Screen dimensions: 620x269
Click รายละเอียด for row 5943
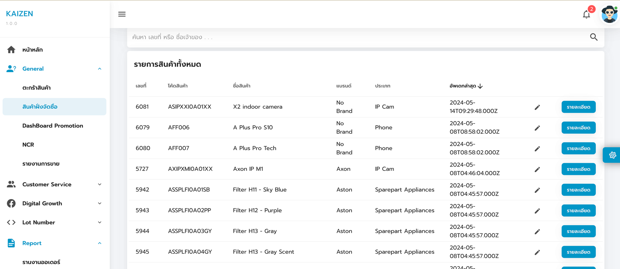[x=578, y=211]
